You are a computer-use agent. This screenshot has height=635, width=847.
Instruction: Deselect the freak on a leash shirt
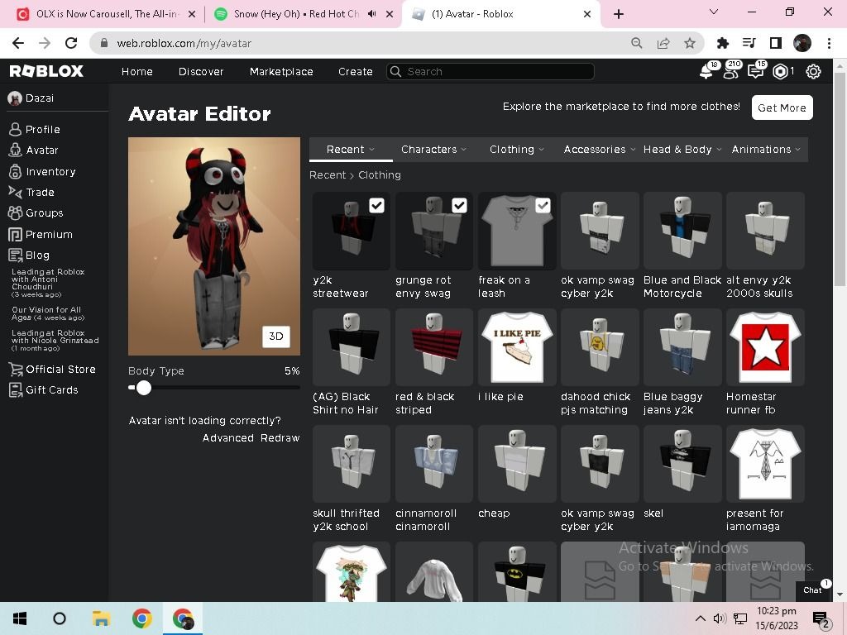543,205
